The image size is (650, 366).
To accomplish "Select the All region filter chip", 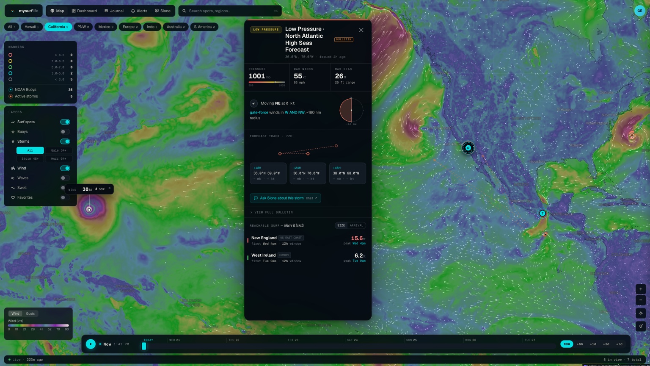I will coord(11,27).
